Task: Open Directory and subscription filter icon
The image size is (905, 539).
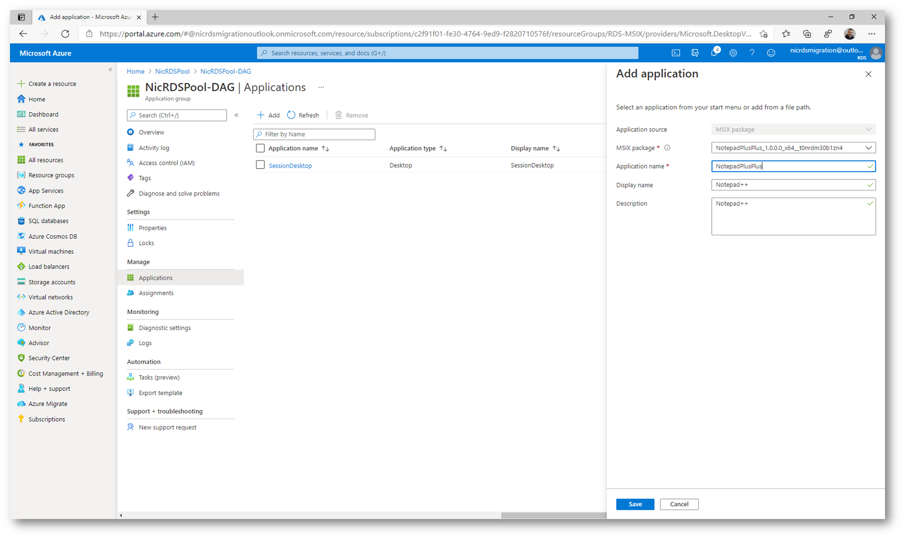Action: click(695, 53)
